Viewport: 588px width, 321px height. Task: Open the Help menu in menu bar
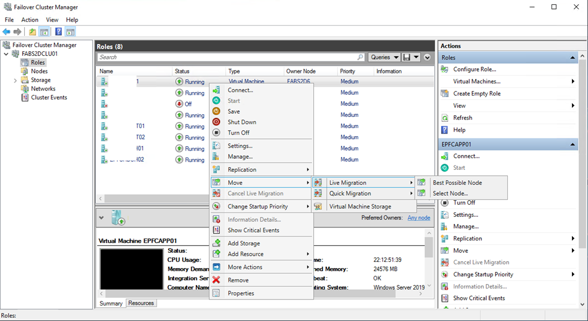72,20
